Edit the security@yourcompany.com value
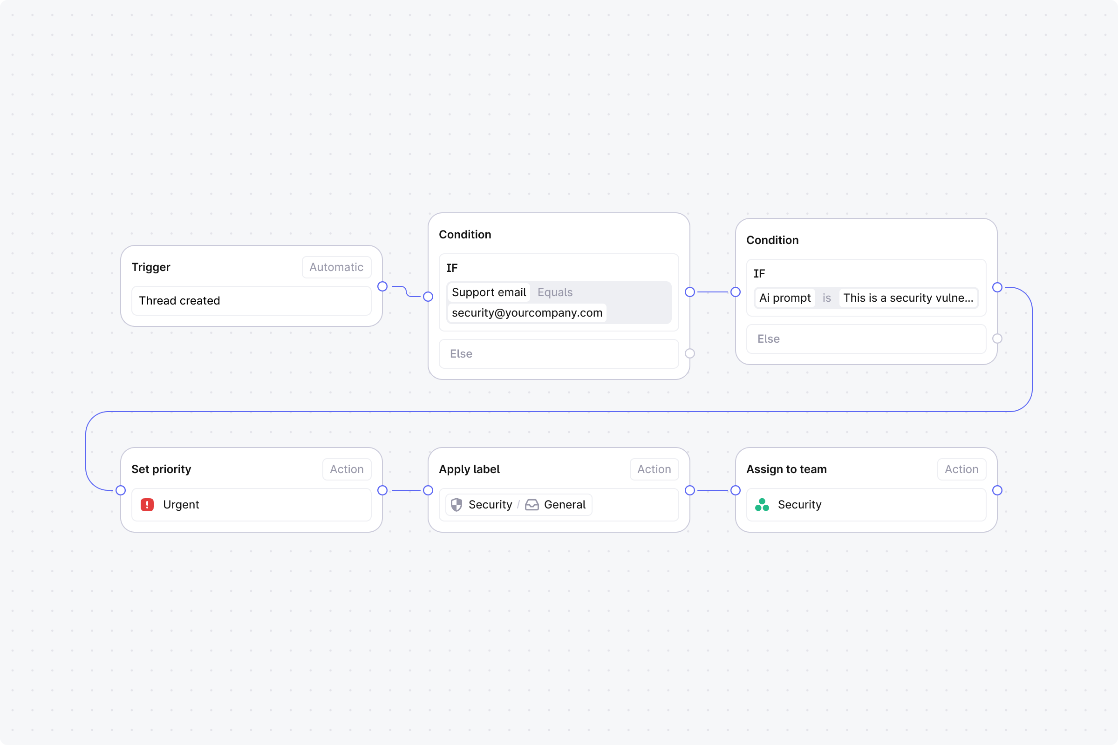 527,313
